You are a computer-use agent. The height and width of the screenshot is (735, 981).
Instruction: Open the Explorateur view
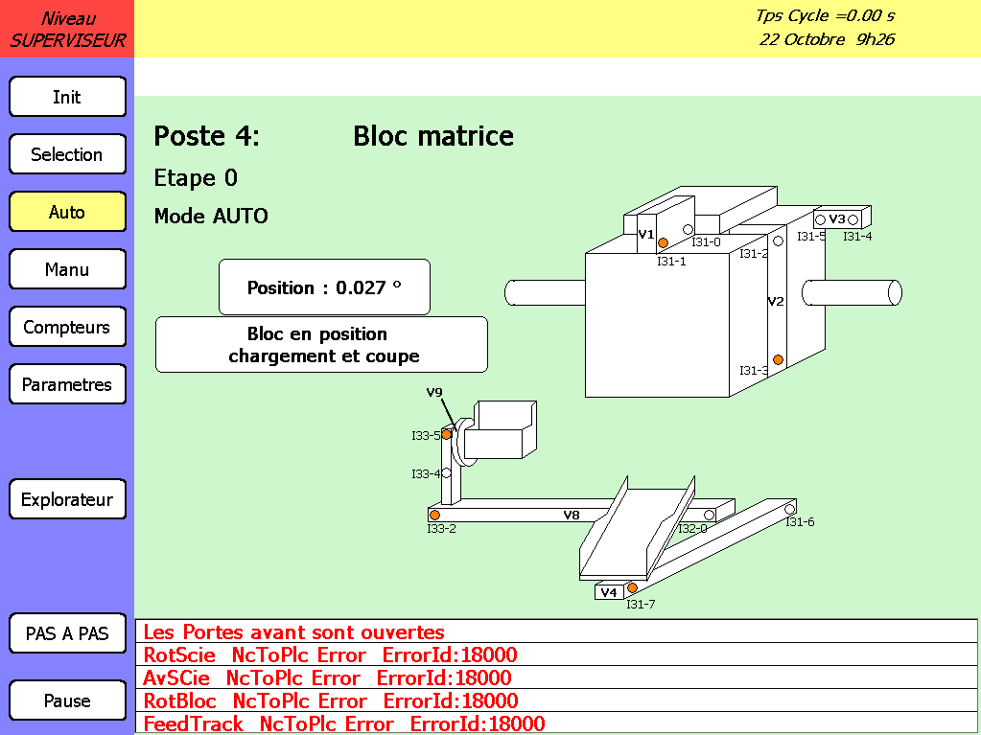(67, 499)
